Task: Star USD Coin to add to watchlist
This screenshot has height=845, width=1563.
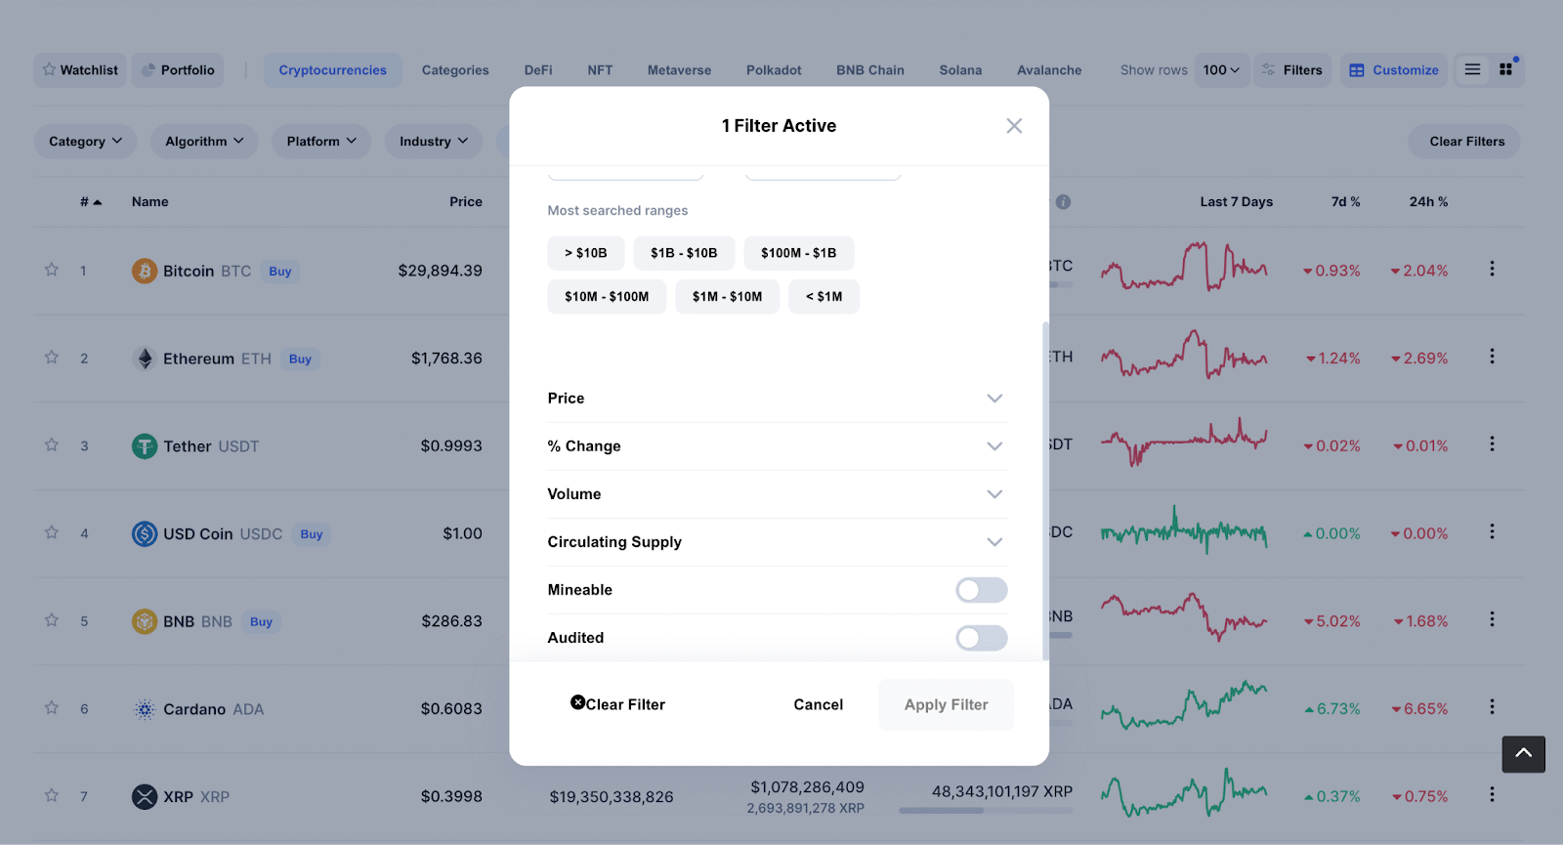Action: [x=52, y=532]
